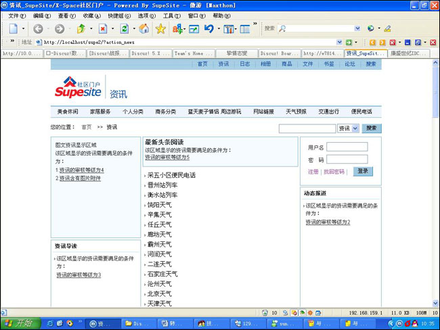Open the address bar URL dropdown
Screen dimensions: 440x330
pyautogui.click(x=339, y=43)
